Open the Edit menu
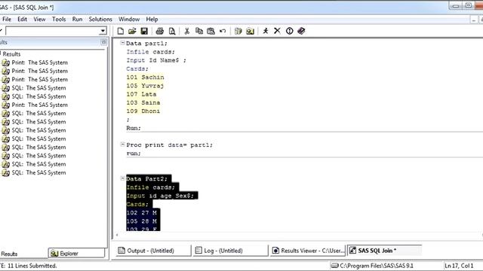The image size is (483, 271). 22,19
